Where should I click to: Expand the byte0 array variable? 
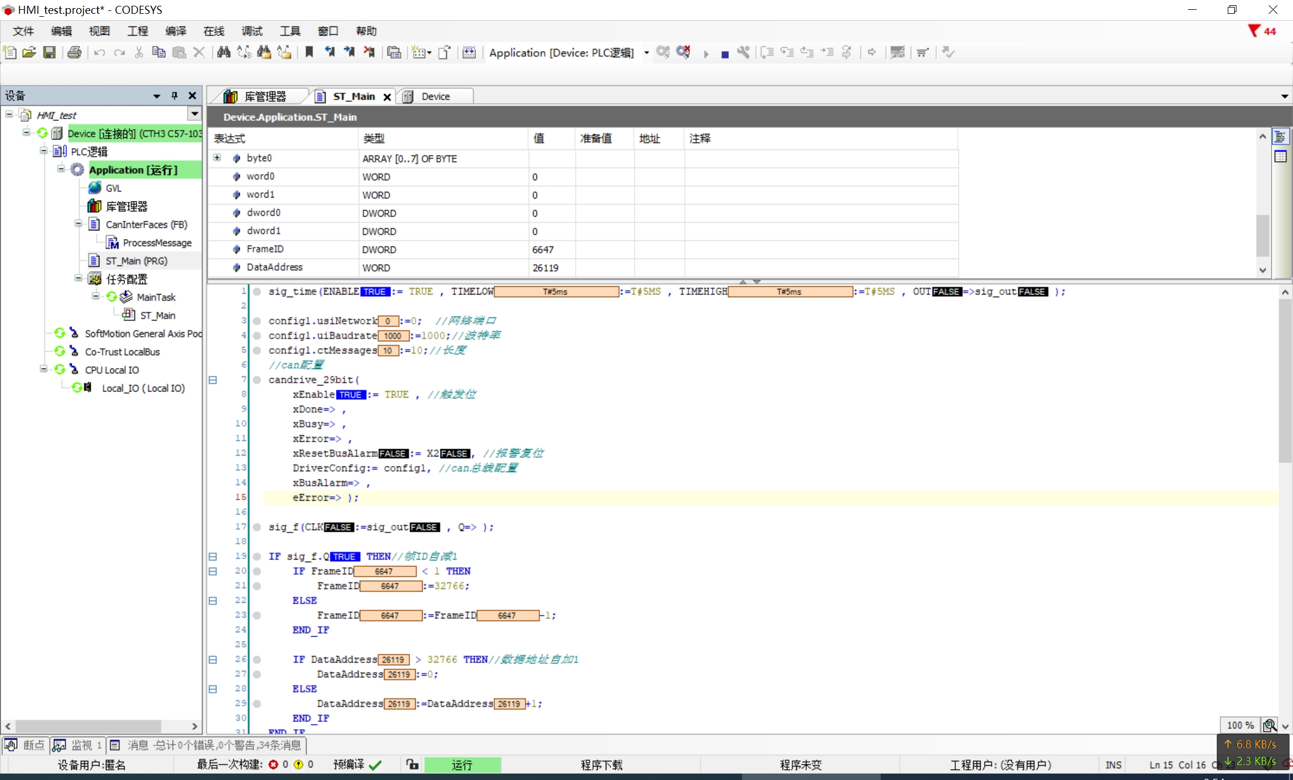(217, 158)
